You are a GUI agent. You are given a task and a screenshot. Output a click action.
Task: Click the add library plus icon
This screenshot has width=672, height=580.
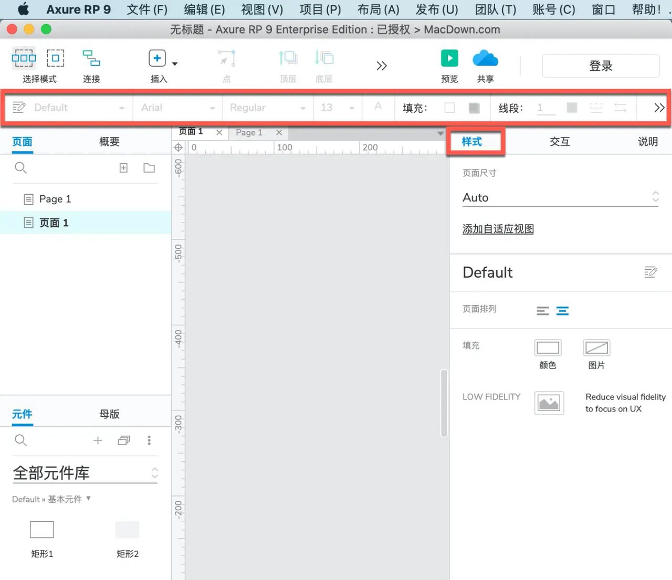pyautogui.click(x=98, y=440)
